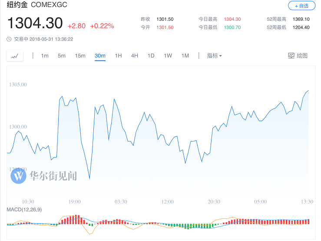Click the 52-week low 1204.40
321x241 pixels.
tap(301, 27)
